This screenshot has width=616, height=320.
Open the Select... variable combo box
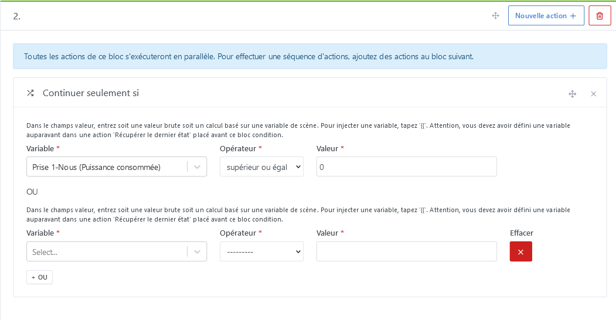coord(107,251)
